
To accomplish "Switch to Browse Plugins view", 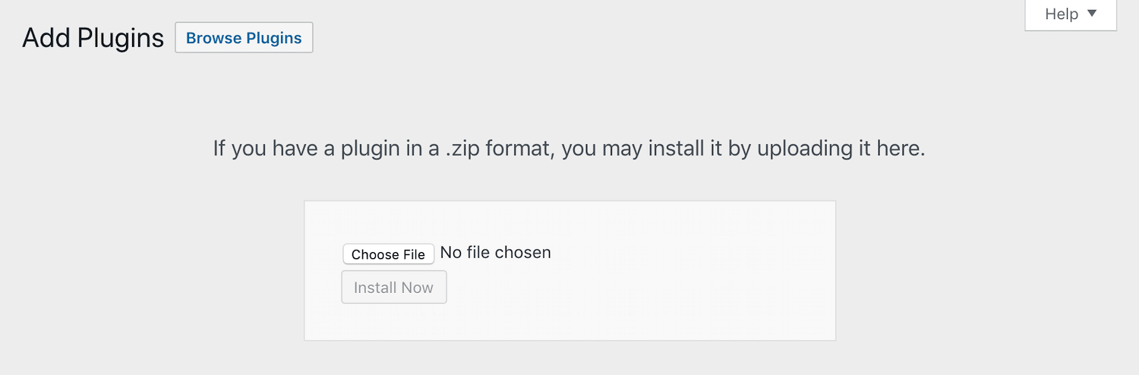I will pos(244,38).
